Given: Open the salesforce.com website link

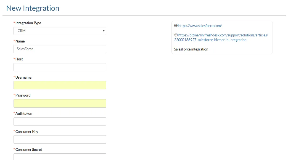Looking at the screenshot, I should tap(200, 26).
